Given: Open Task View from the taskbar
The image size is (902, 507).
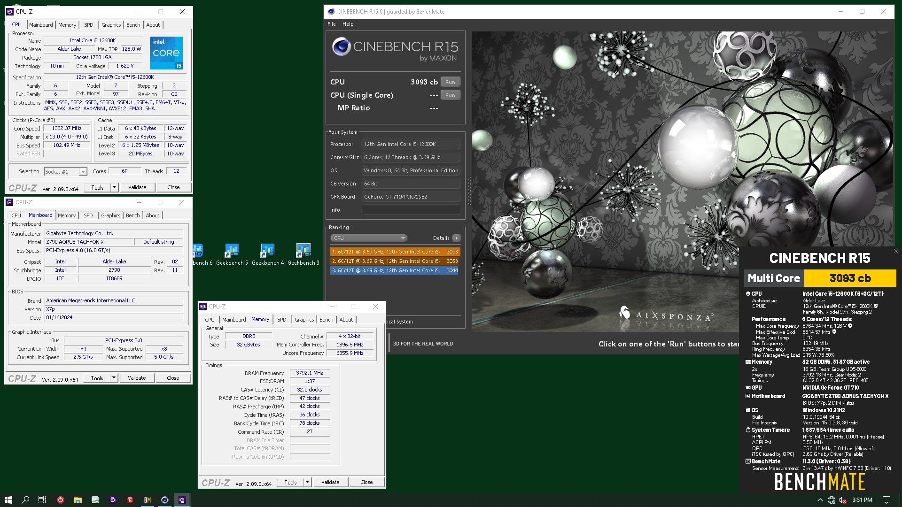Looking at the screenshot, I should (x=42, y=500).
